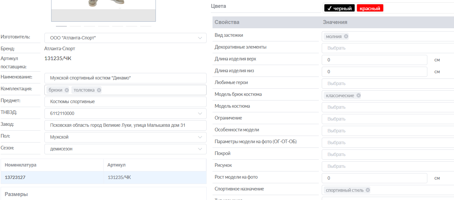Viewport: 454px width, 200px height.
Task: Remove the 'спортивный стиль' tag
Action: pyautogui.click(x=368, y=190)
